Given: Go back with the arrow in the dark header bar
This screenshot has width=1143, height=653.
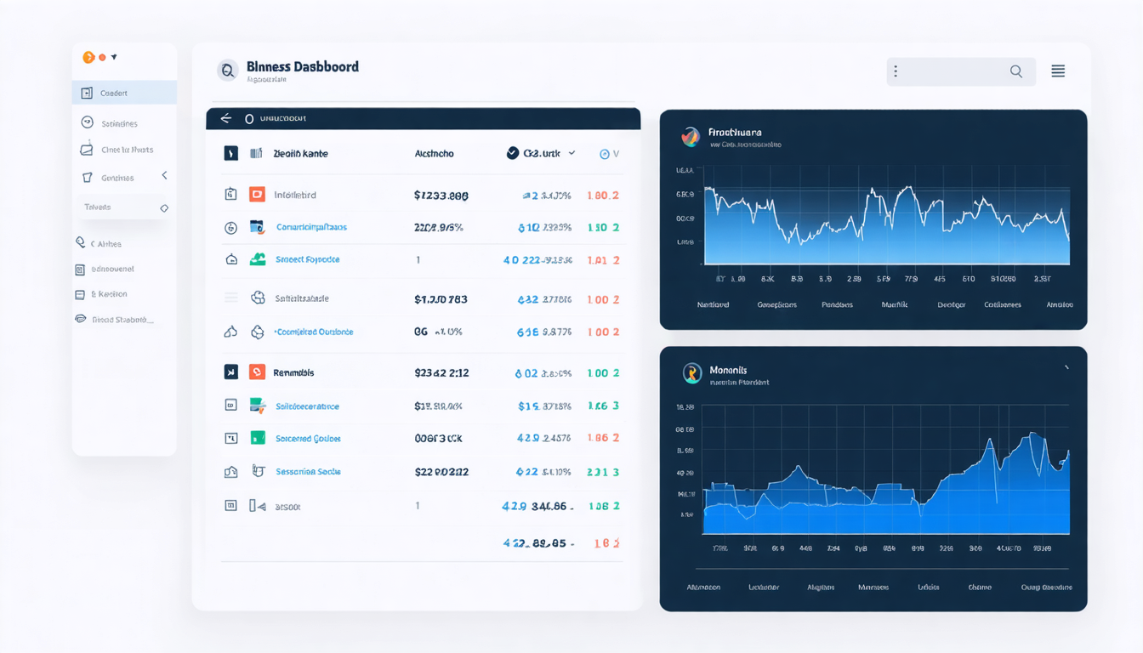Looking at the screenshot, I should click(225, 118).
